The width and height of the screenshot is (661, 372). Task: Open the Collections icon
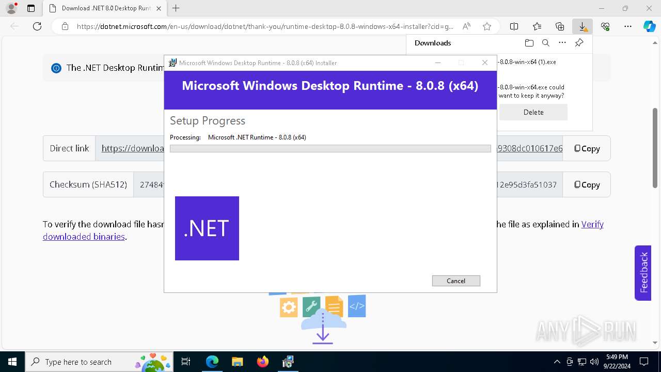560,26
